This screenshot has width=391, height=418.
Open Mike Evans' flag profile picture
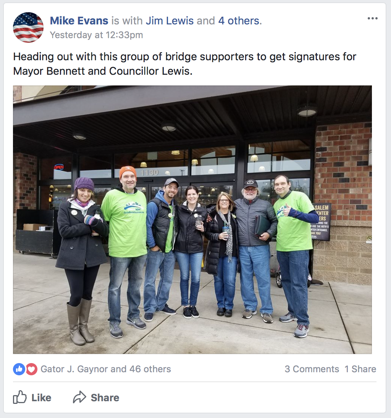click(x=28, y=27)
